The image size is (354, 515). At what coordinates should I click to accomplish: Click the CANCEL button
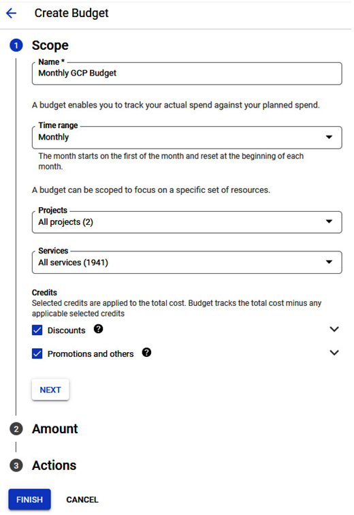pyautogui.click(x=82, y=499)
